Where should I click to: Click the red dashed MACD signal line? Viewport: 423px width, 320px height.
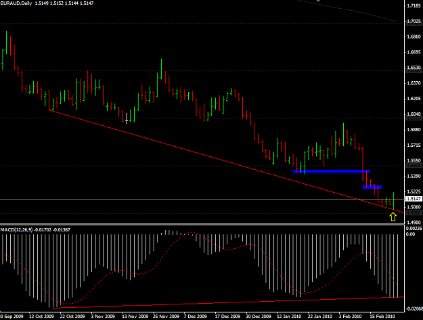click(x=200, y=269)
